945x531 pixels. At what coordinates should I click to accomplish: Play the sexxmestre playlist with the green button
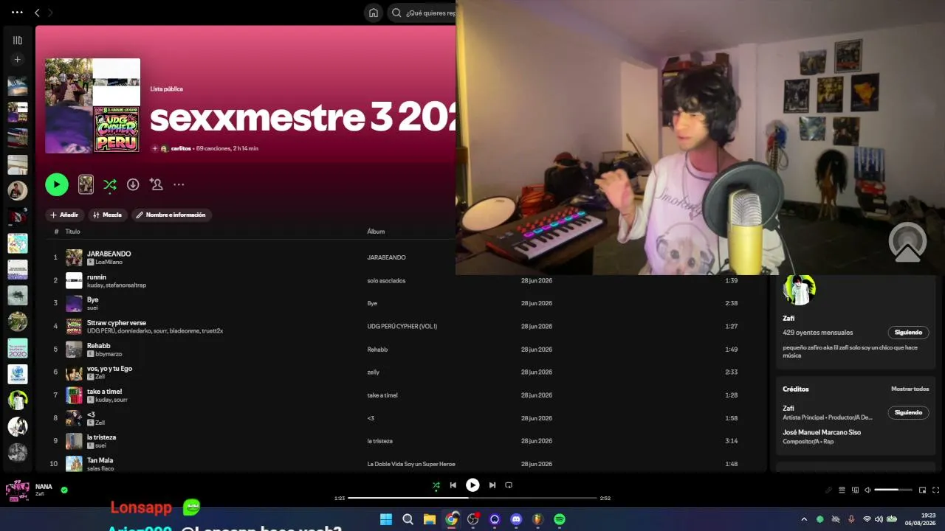57,184
